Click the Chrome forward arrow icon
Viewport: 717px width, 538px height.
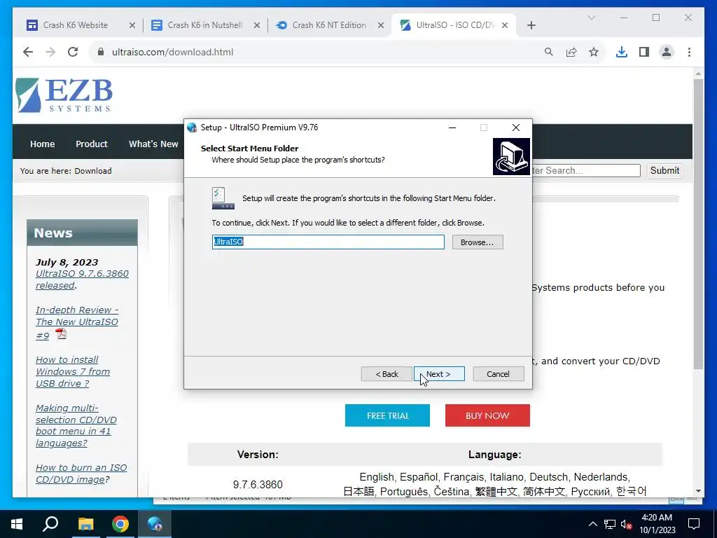pos(50,52)
